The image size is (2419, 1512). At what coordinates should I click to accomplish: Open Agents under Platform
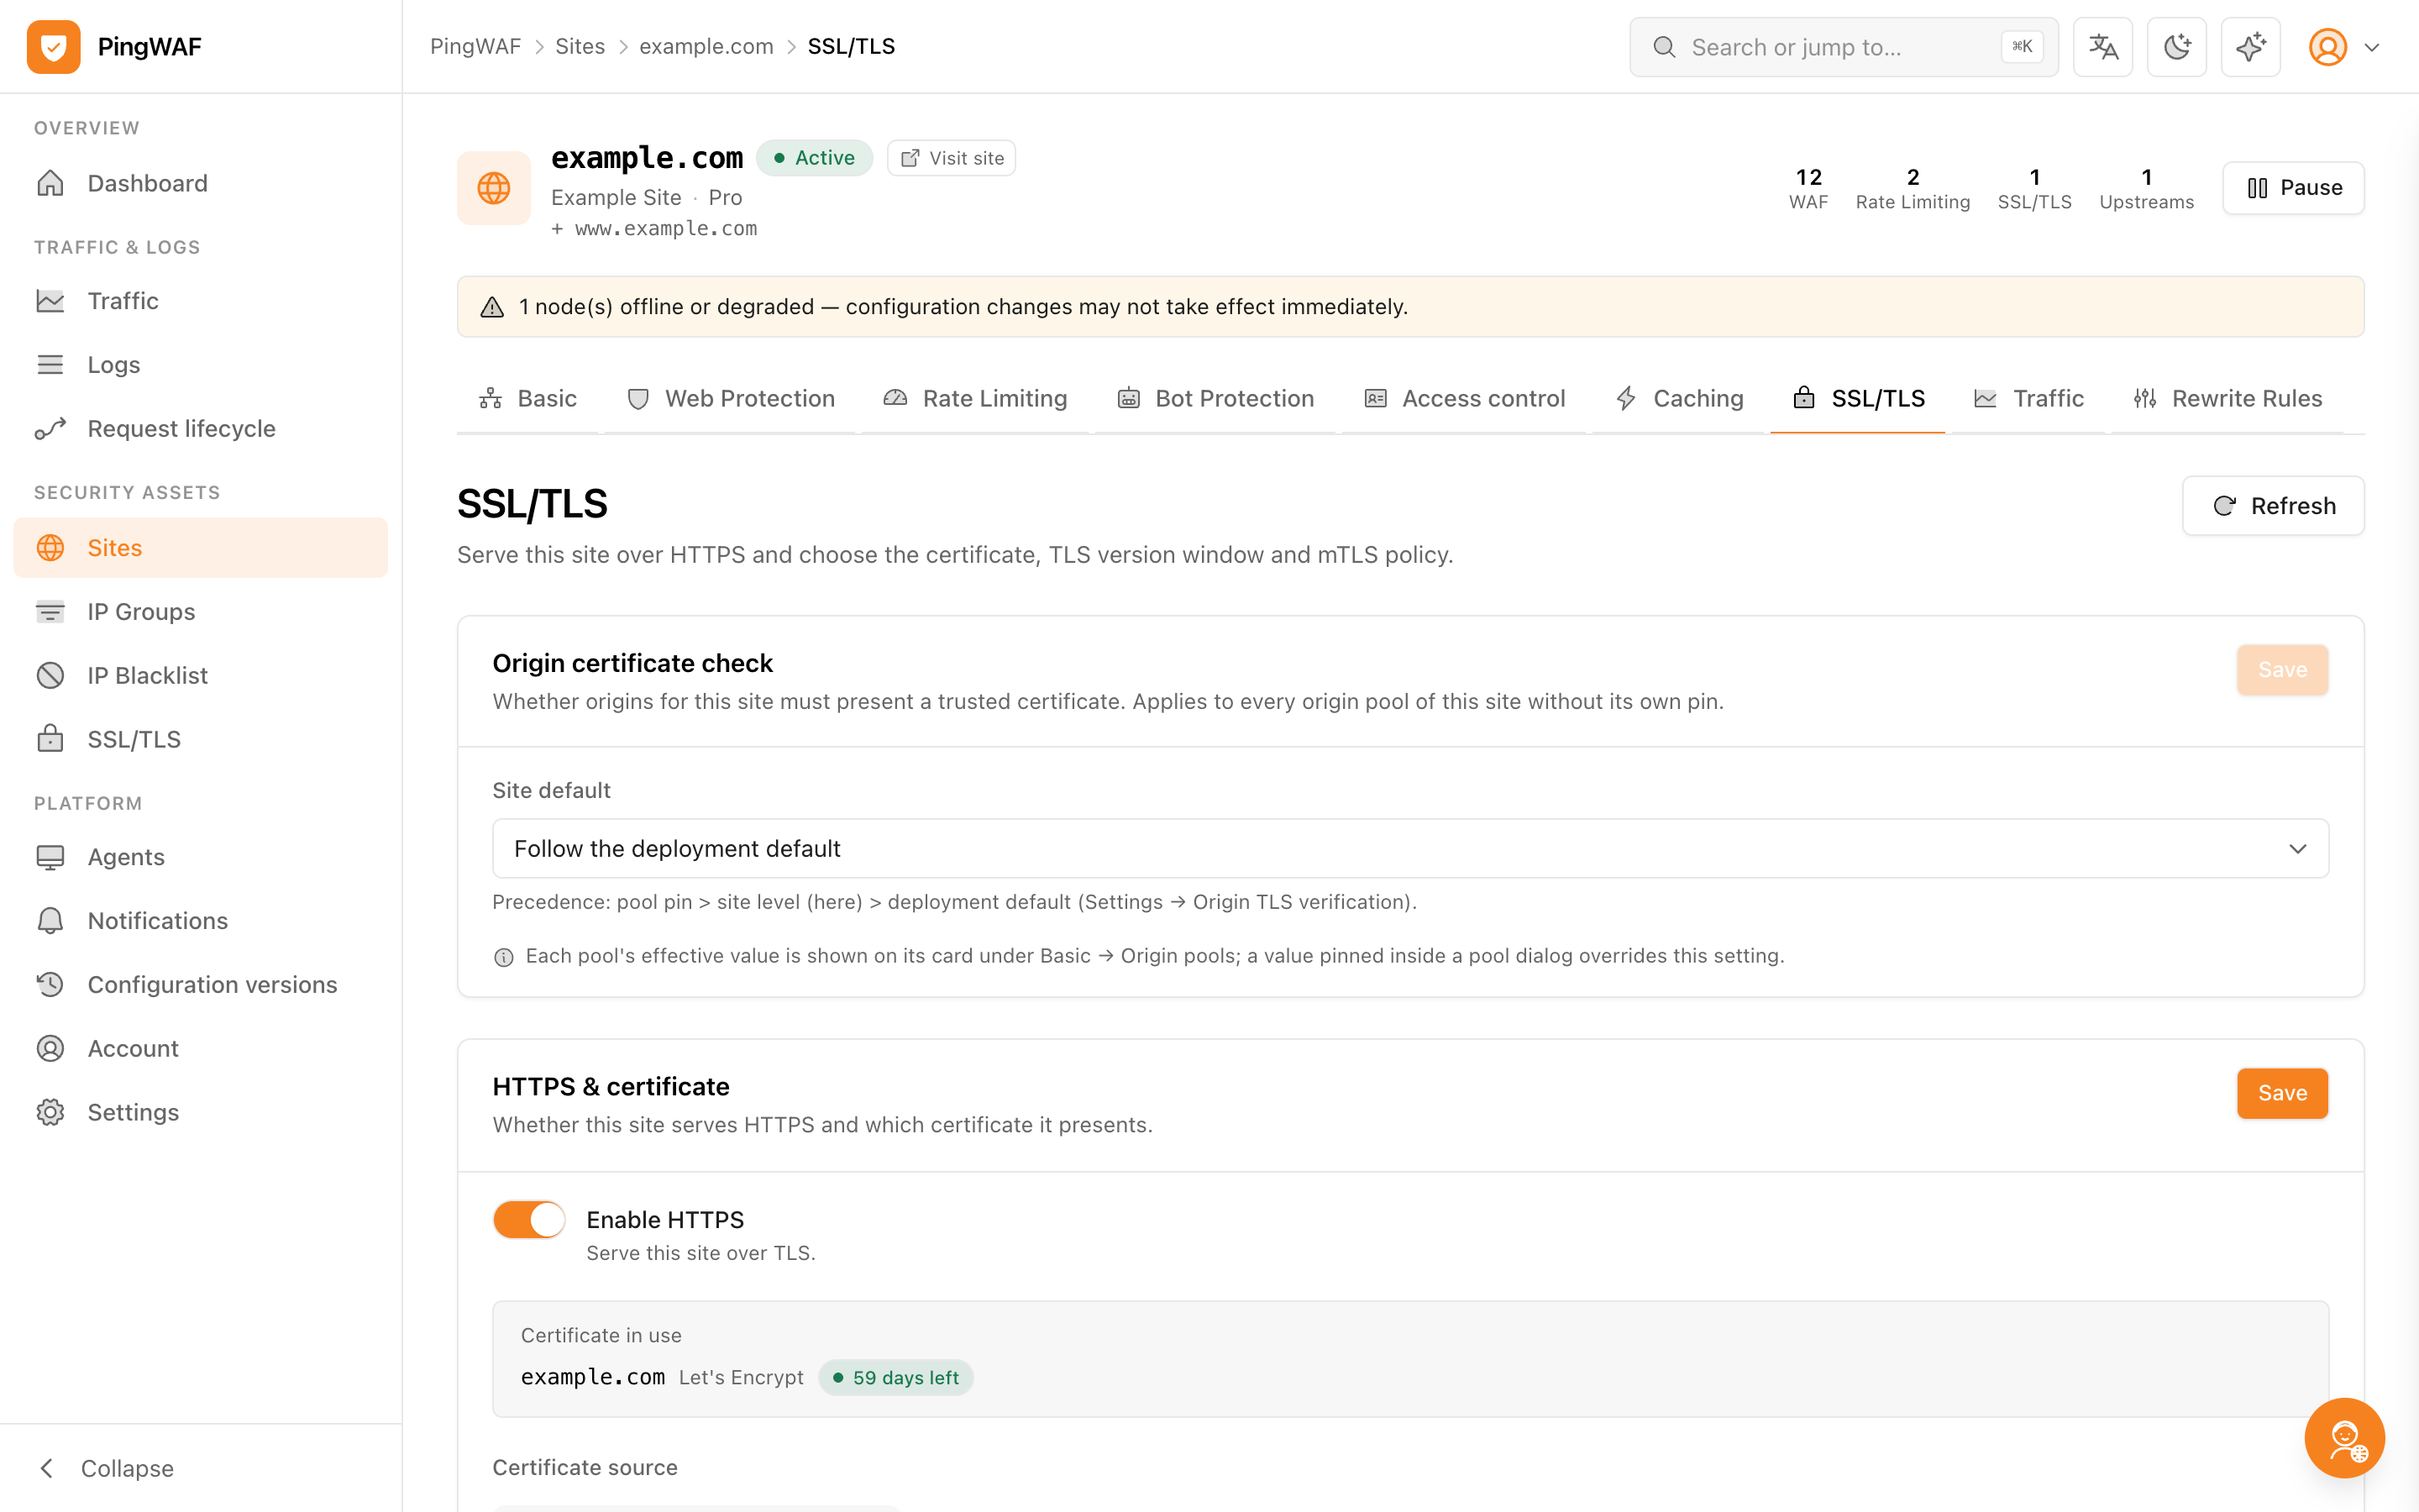click(x=200, y=857)
